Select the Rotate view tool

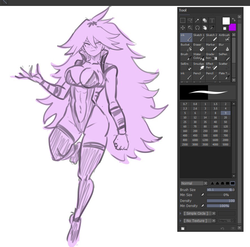click(x=197, y=28)
